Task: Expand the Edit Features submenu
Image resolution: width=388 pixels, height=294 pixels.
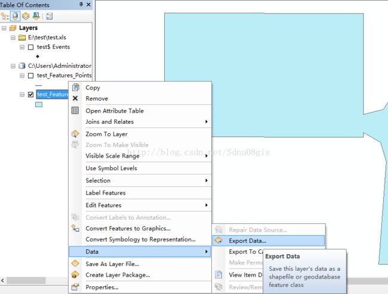Action: [140, 205]
